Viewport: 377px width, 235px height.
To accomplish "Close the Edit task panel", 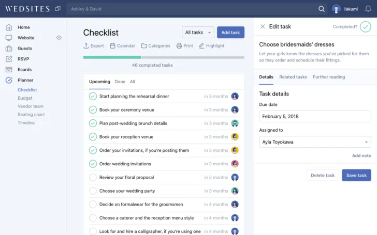I will tap(263, 26).
